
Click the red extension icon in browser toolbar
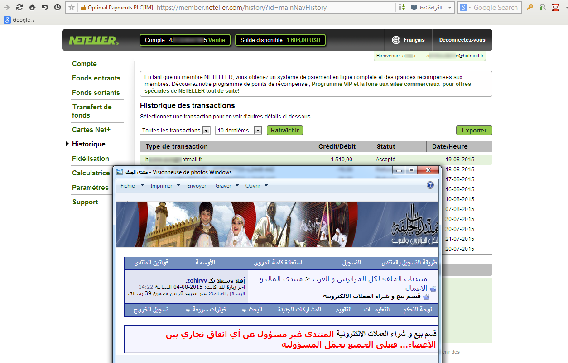(x=556, y=7)
